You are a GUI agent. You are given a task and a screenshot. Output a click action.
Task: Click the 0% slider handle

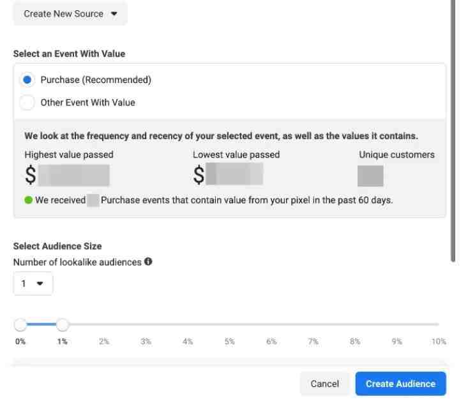(x=20, y=324)
